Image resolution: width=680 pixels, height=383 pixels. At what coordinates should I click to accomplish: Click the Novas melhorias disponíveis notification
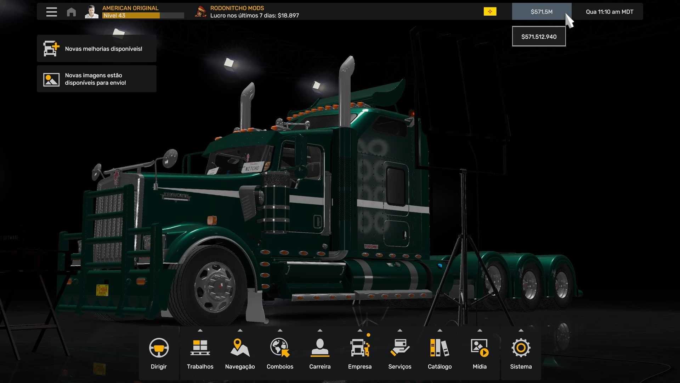(x=96, y=49)
